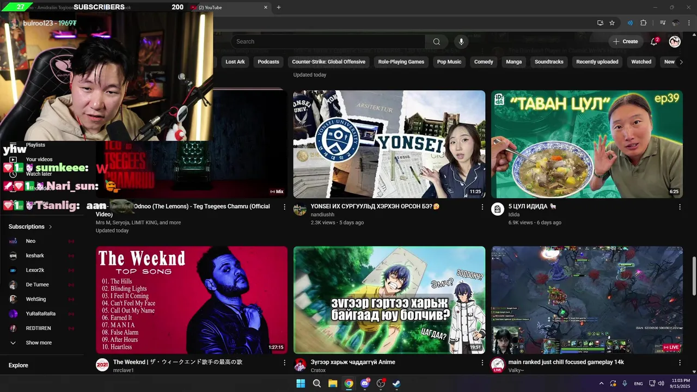This screenshot has height=392, width=697.
Task: Select the Pop Music chip
Action: pyautogui.click(x=449, y=62)
